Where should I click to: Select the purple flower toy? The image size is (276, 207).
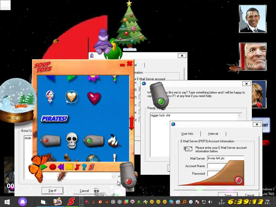[93, 78]
